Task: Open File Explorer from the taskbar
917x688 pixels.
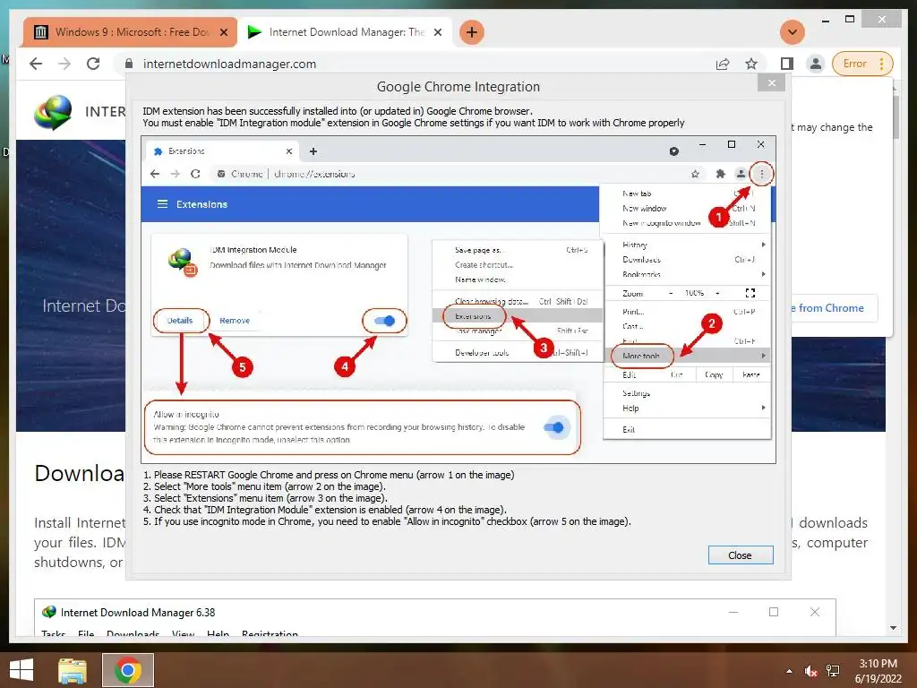Action: 73,670
